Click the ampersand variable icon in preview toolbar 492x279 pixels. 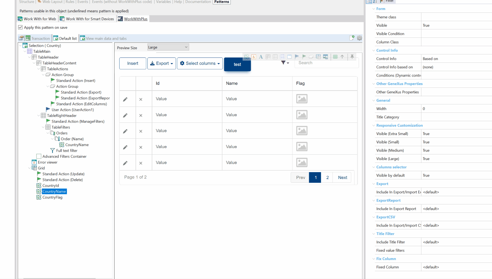click(x=254, y=57)
